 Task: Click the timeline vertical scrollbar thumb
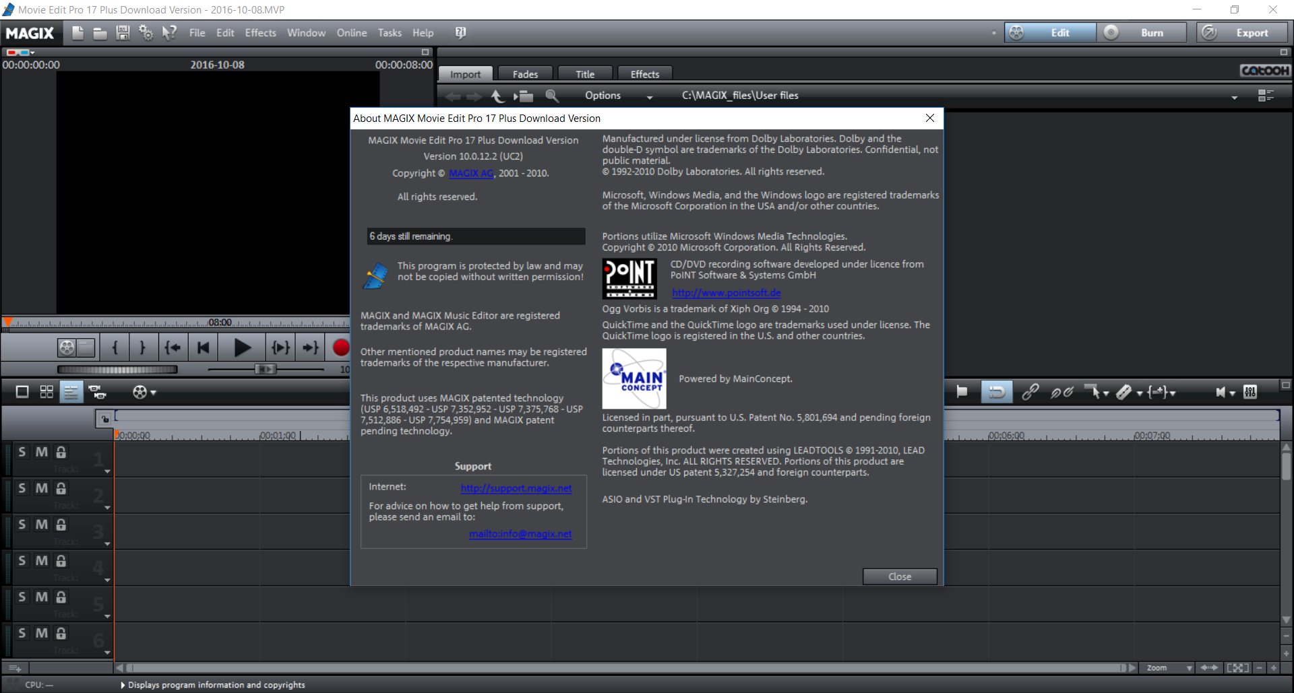pyautogui.click(x=1286, y=466)
